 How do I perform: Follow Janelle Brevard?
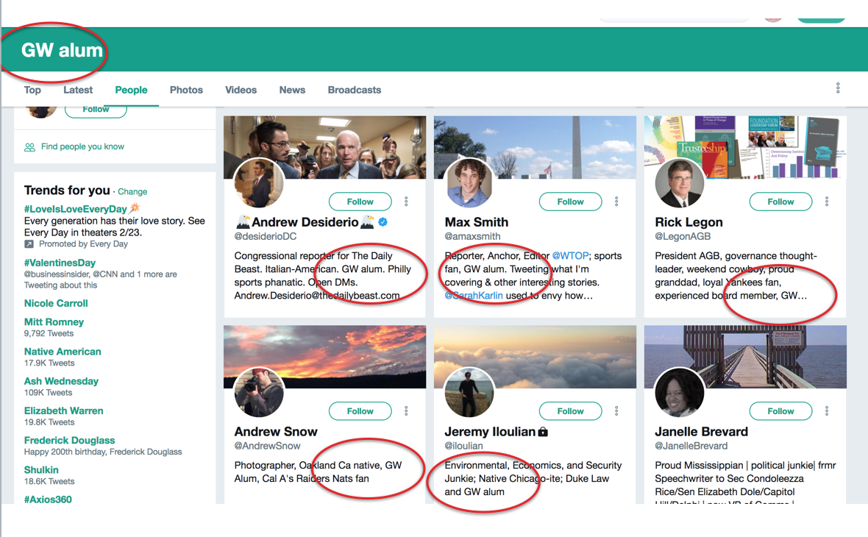(x=781, y=410)
